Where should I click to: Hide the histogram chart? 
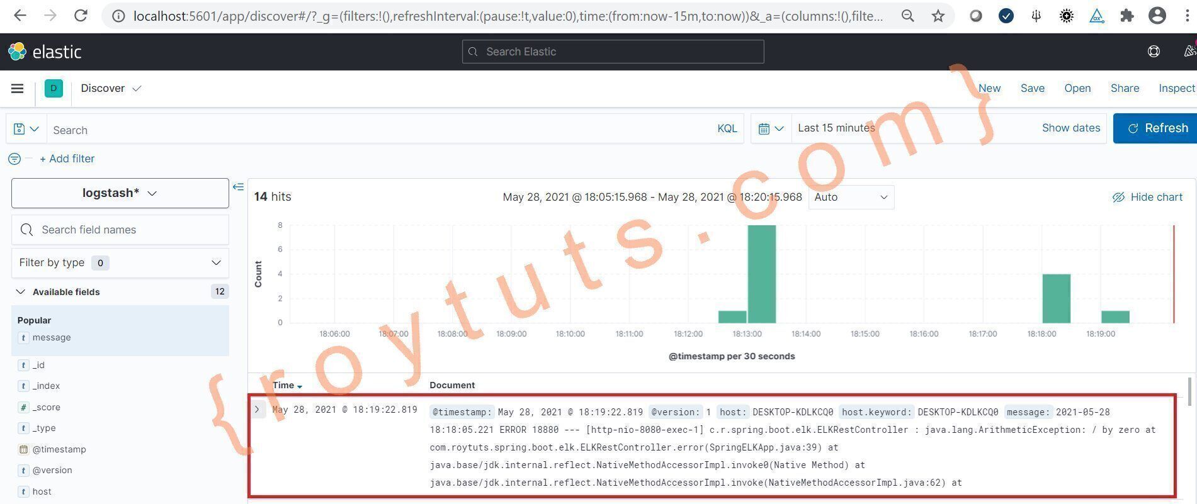[1147, 197]
